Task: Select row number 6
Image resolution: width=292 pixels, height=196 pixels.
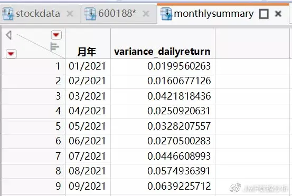Action: [33, 141]
